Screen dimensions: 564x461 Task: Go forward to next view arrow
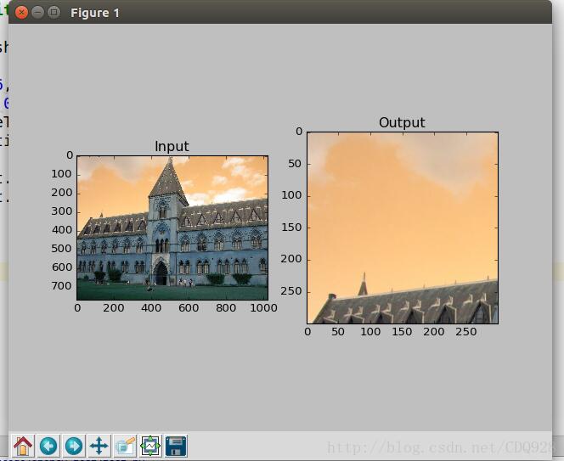pyautogui.click(x=74, y=446)
